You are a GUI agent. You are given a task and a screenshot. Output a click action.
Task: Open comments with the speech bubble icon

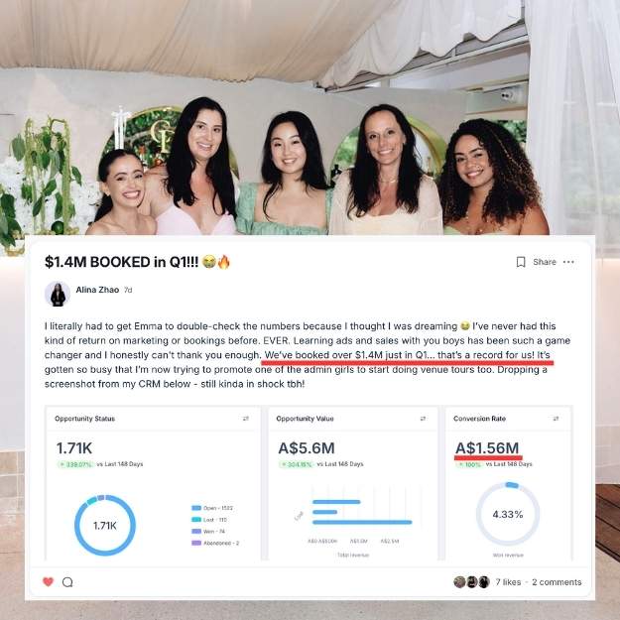pyautogui.click(x=67, y=582)
